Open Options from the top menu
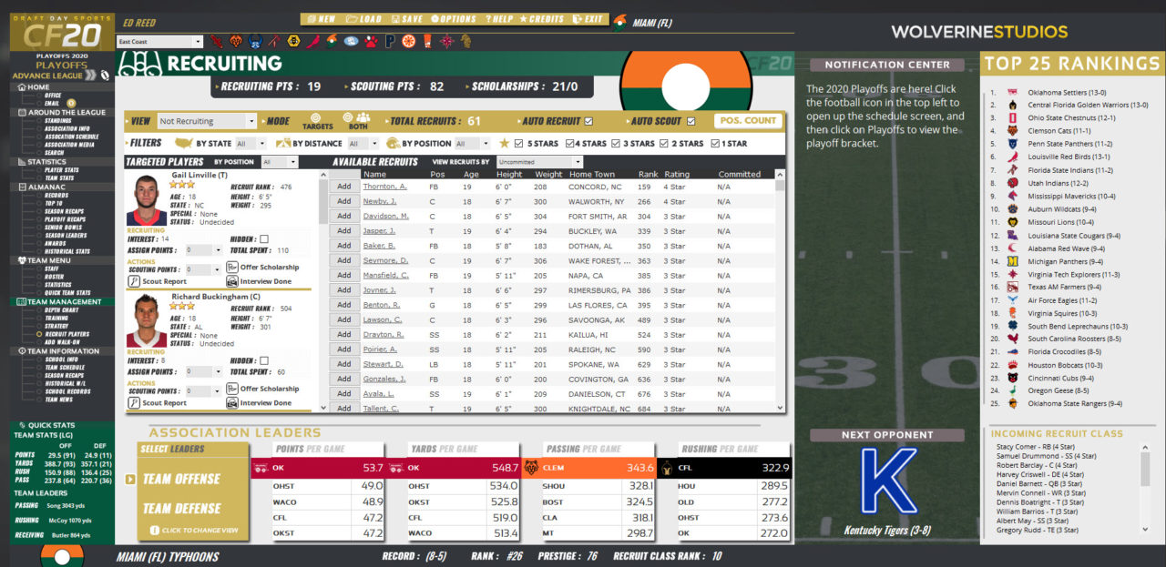Screen dimensions: 1166x567 pyautogui.click(x=454, y=19)
